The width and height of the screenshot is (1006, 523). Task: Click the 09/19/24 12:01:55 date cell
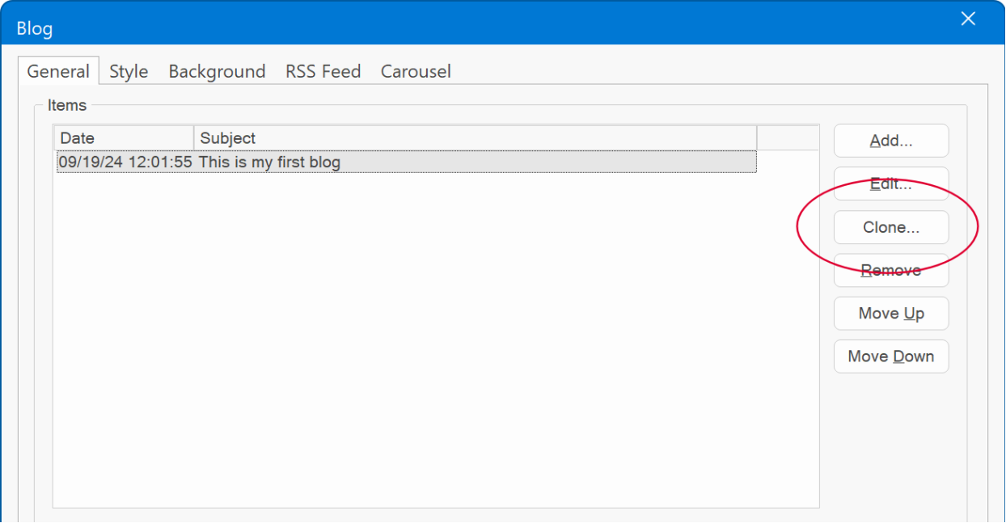125,162
